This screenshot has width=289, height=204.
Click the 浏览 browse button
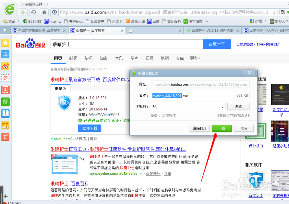click(238, 106)
